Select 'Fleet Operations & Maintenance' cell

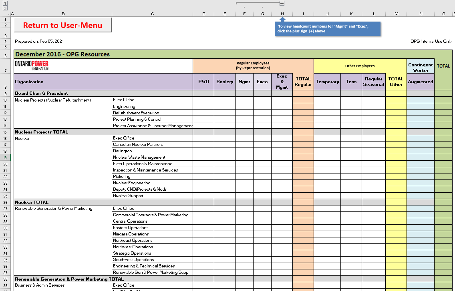[152, 163]
